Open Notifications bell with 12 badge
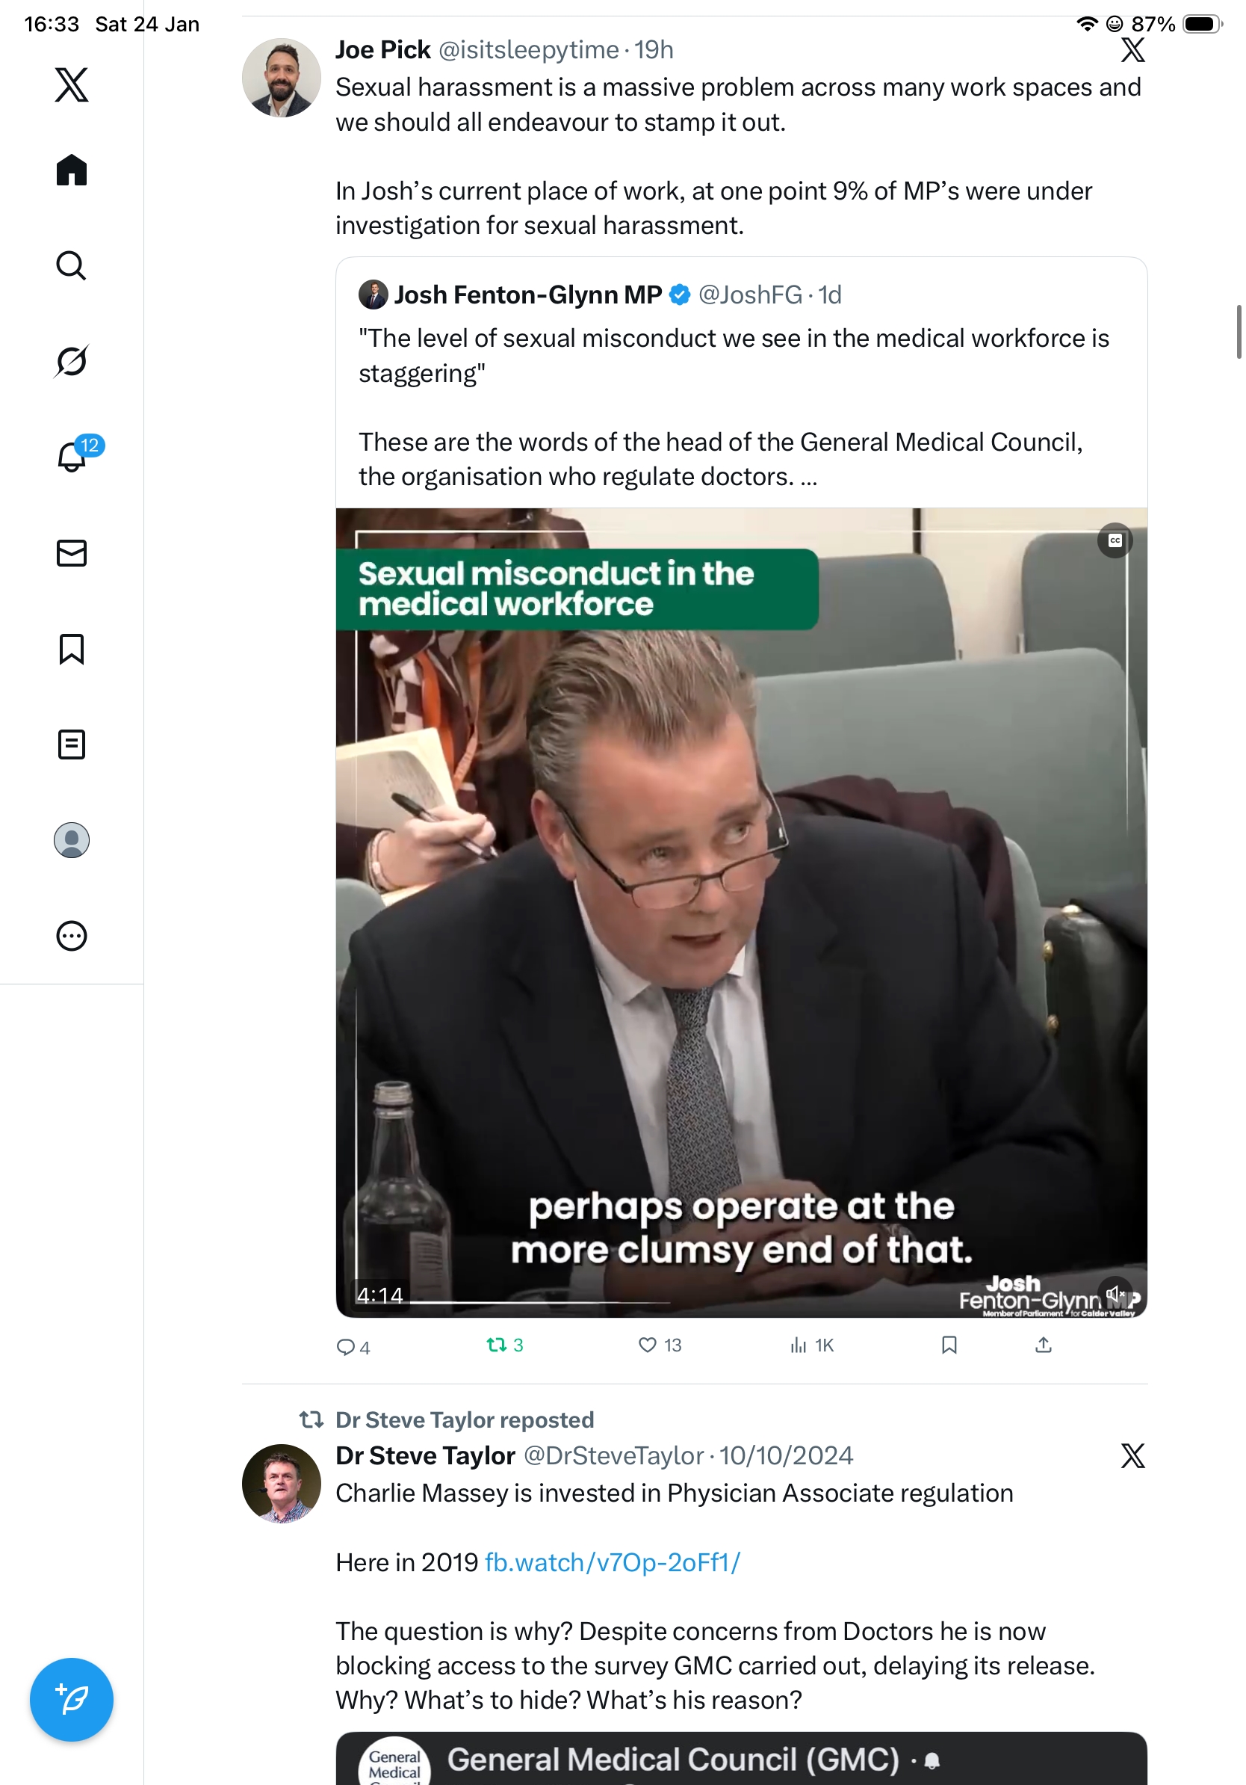 pyautogui.click(x=72, y=457)
